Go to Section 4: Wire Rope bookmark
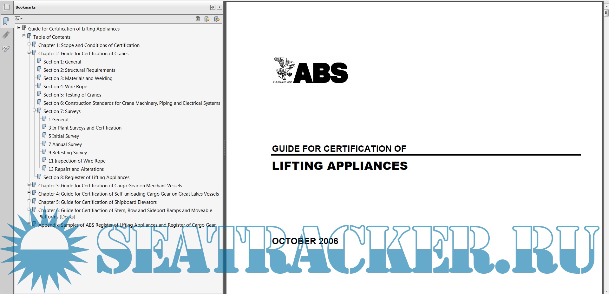Screen dimensions: 609x294 pos(65,87)
